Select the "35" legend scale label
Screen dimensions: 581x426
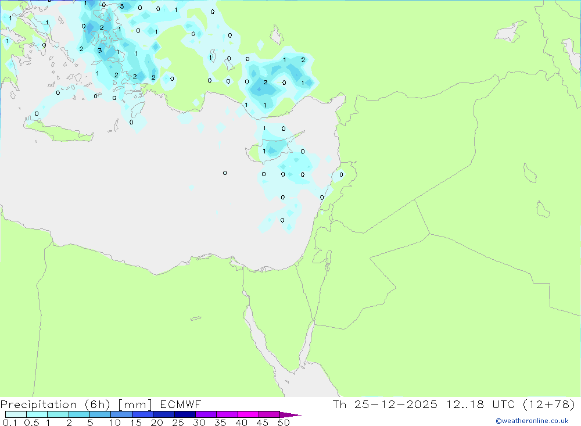[x=220, y=423]
